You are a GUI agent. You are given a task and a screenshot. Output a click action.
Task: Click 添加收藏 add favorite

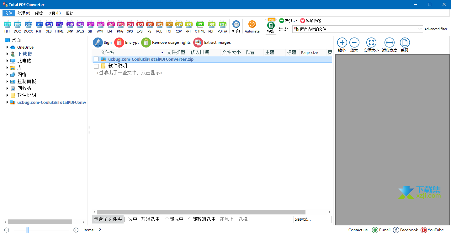point(310,21)
